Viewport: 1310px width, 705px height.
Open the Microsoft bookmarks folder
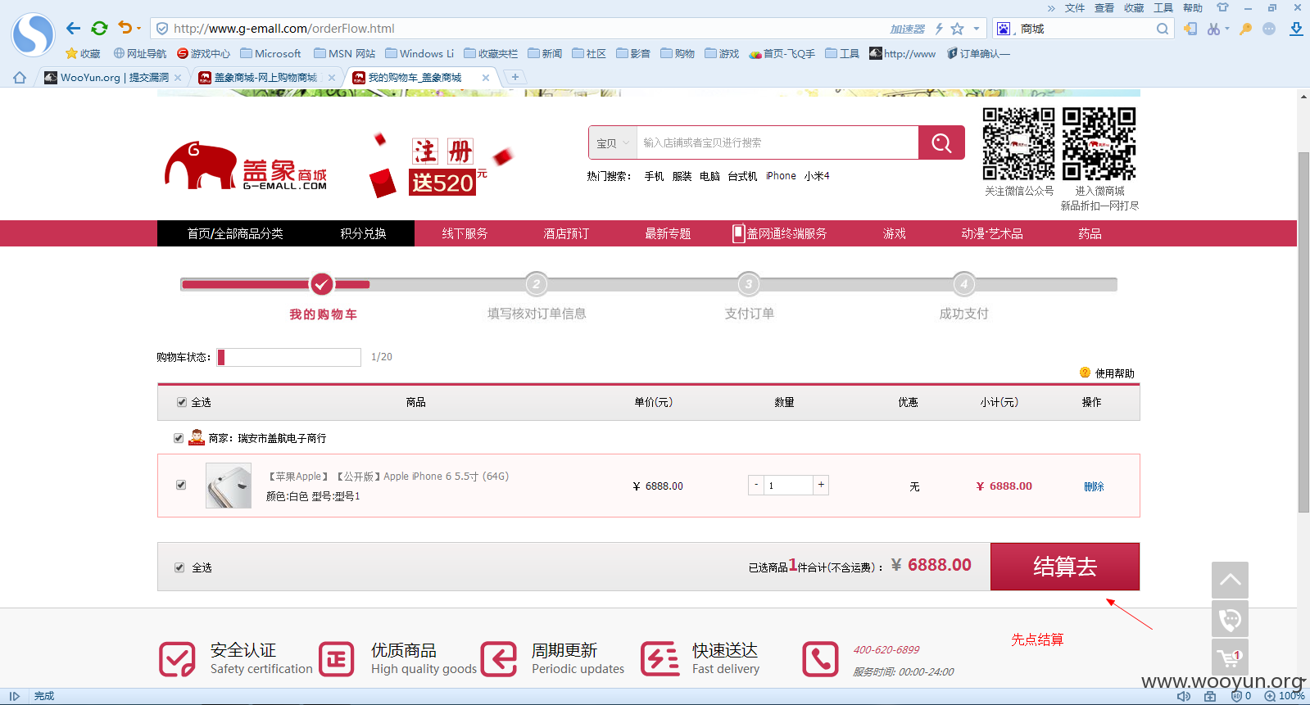[270, 53]
